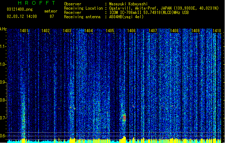The height and width of the screenshot is (143, 225).
Task: Click the Receiving antenna label
Action: (82, 17)
